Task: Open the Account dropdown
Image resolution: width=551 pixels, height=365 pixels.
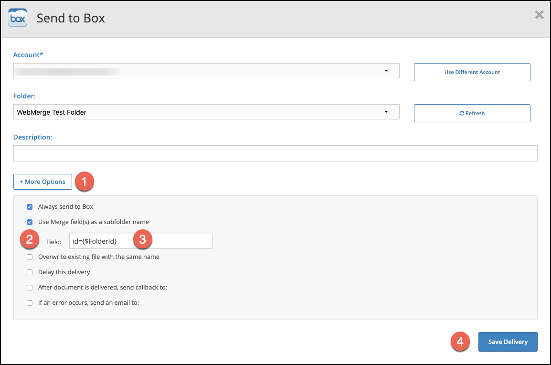Action: (x=206, y=72)
